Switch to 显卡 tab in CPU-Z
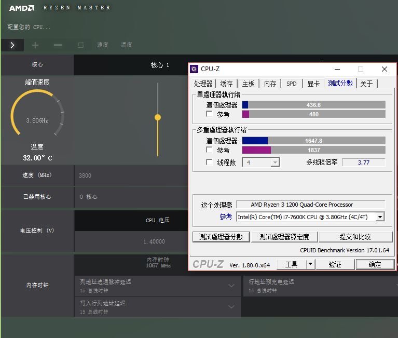 (x=313, y=84)
